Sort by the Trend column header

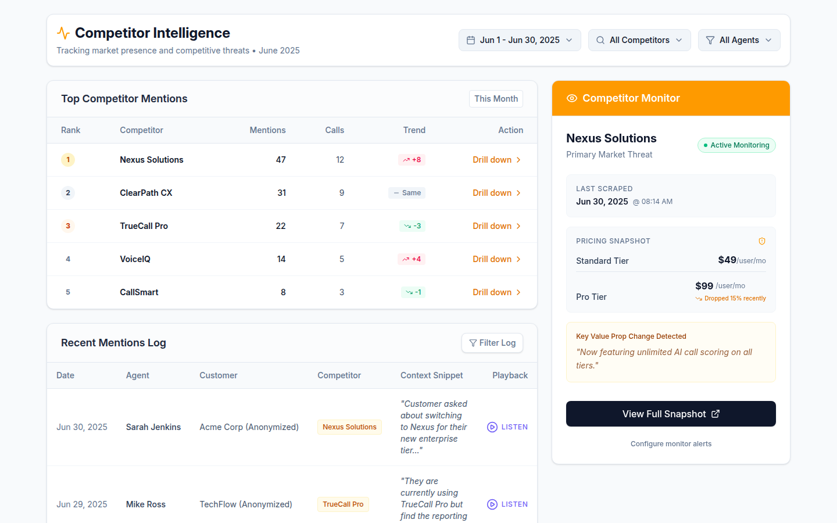[414, 130]
